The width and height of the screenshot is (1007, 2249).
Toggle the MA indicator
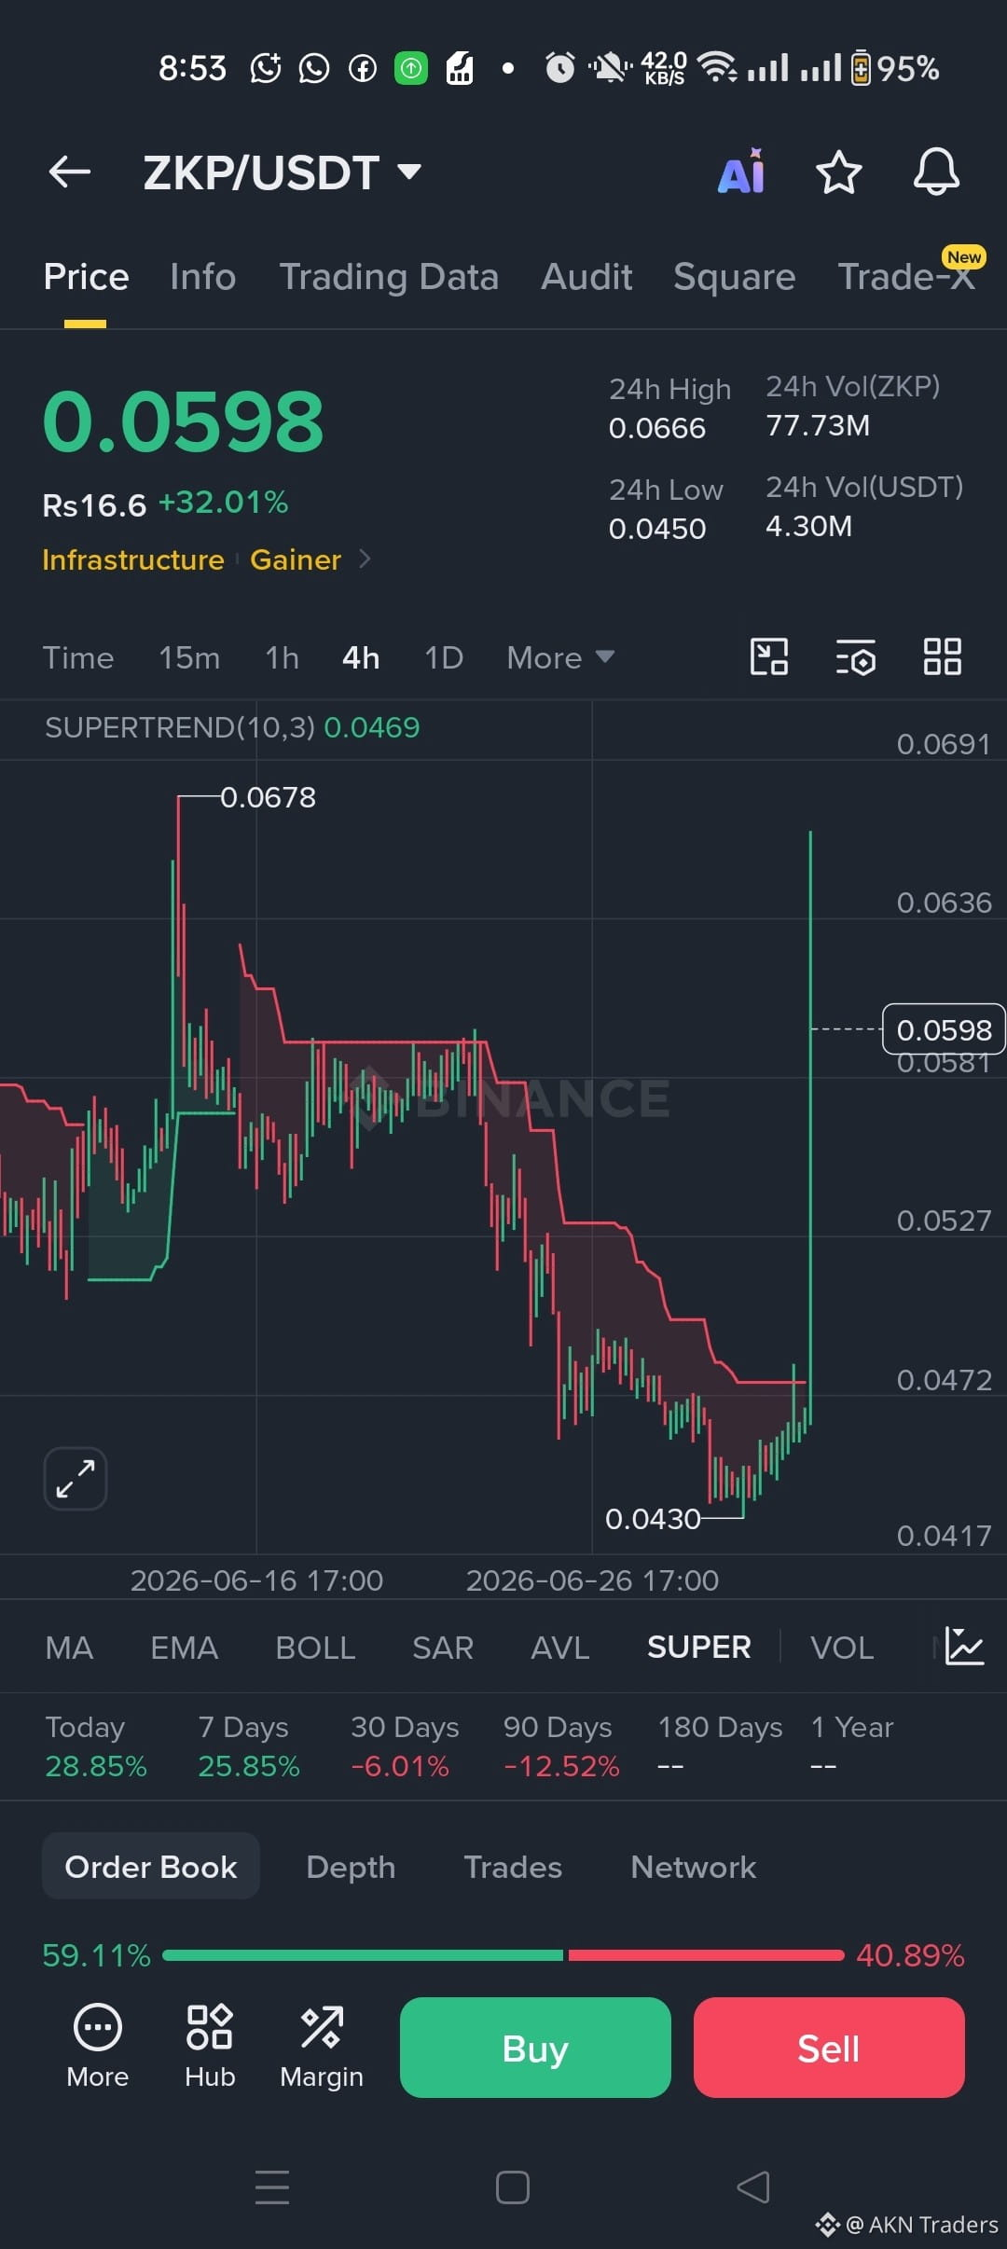pos(69,1648)
